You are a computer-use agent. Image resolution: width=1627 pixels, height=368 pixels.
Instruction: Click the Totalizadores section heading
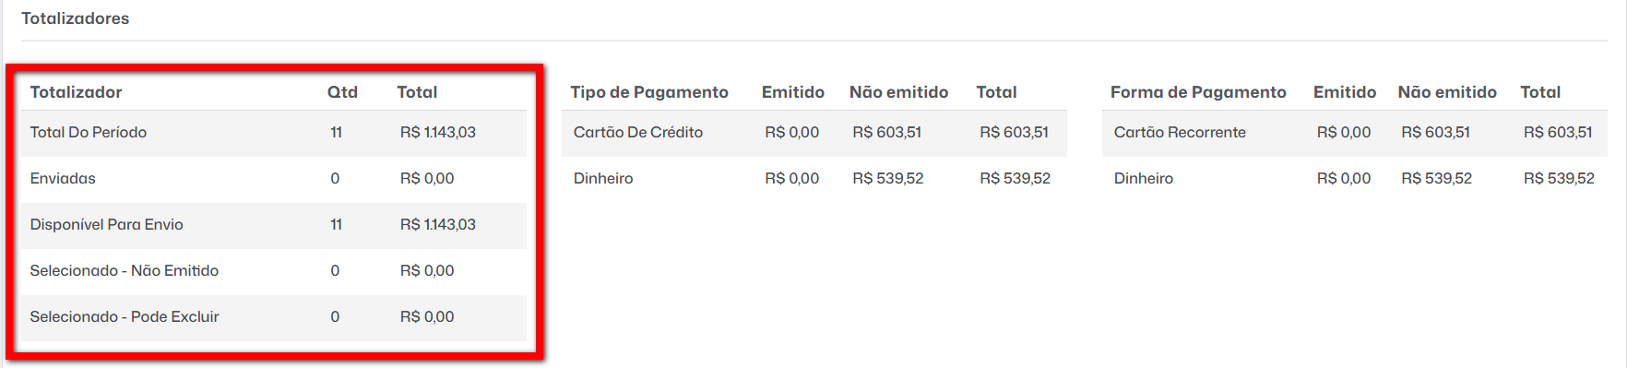point(75,18)
